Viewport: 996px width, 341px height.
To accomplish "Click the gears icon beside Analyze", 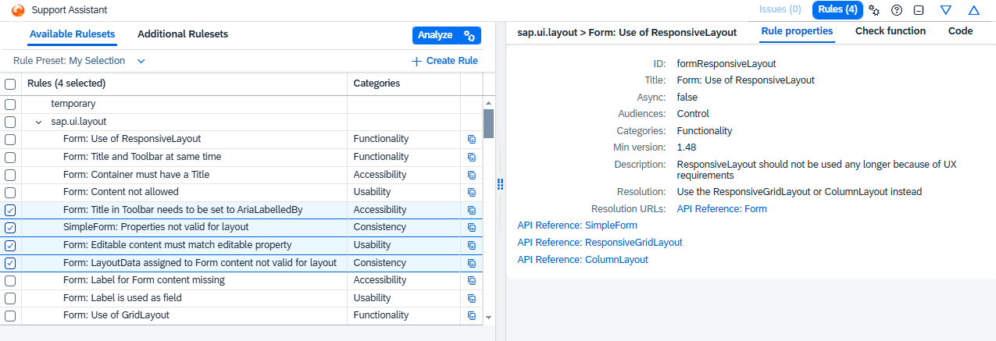I will pos(469,35).
